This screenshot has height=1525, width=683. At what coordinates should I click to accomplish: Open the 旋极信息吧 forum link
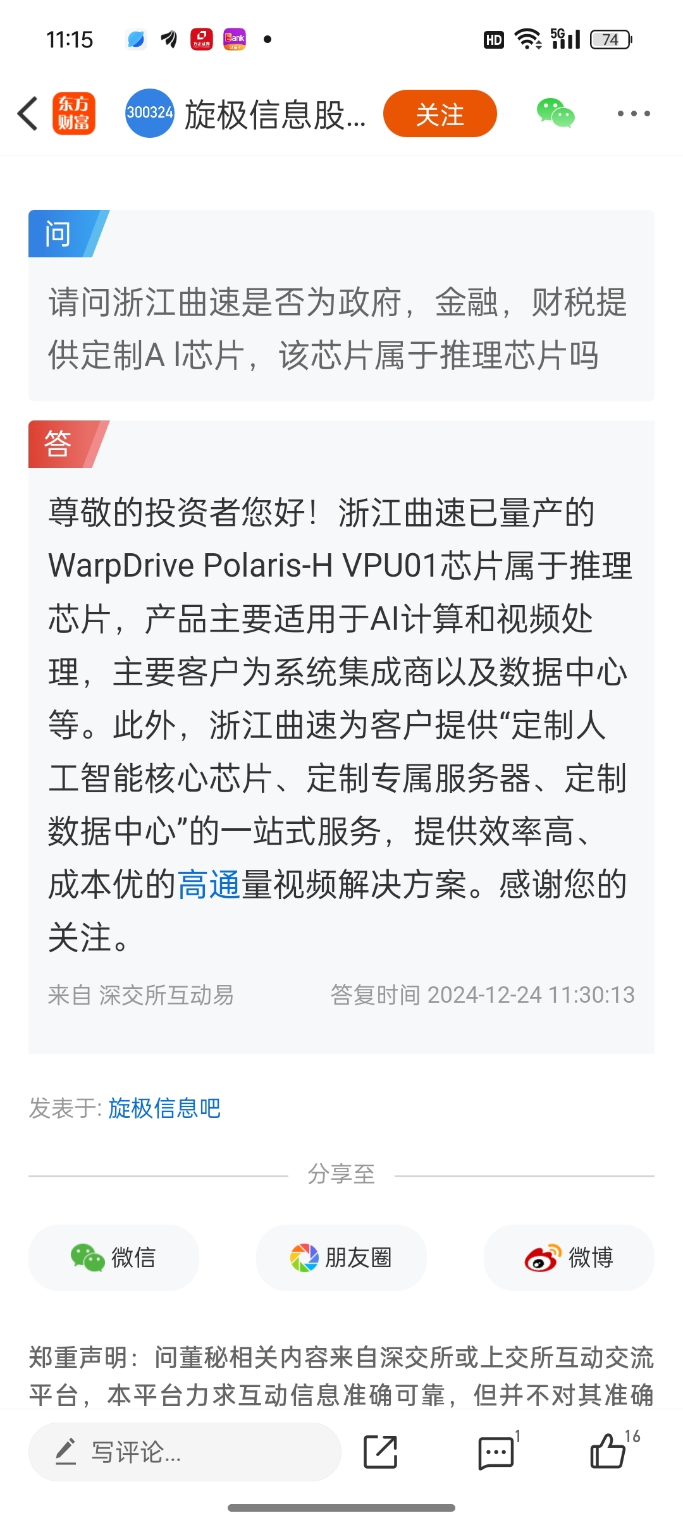(164, 1108)
